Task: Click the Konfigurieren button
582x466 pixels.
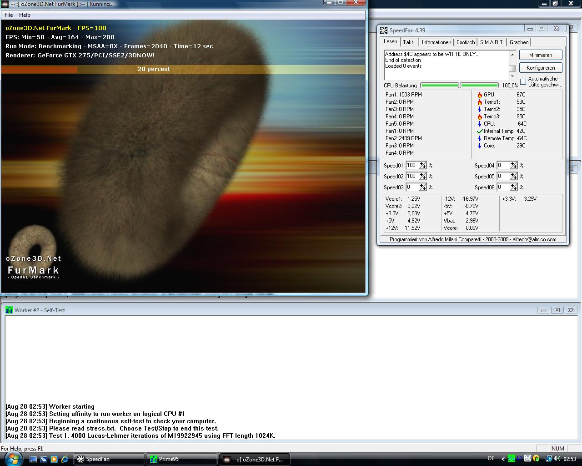Action: [x=541, y=67]
